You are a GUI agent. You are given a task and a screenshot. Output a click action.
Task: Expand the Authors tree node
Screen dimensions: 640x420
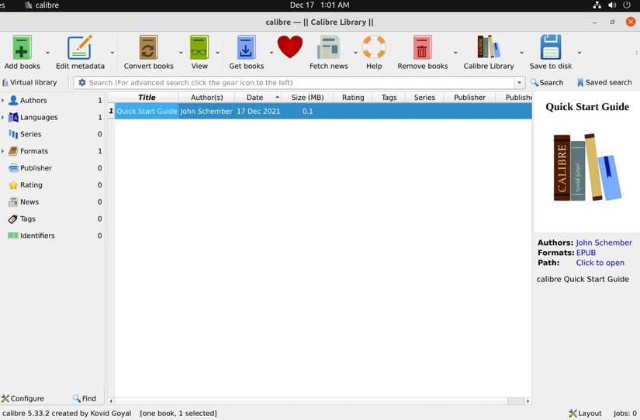click(x=3, y=100)
